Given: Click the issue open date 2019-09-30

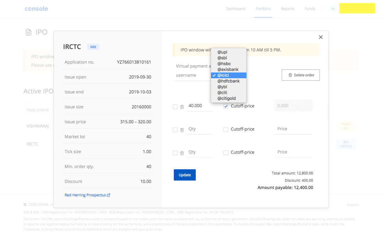Looking at the screenshot, I should (x=140, y=77).
